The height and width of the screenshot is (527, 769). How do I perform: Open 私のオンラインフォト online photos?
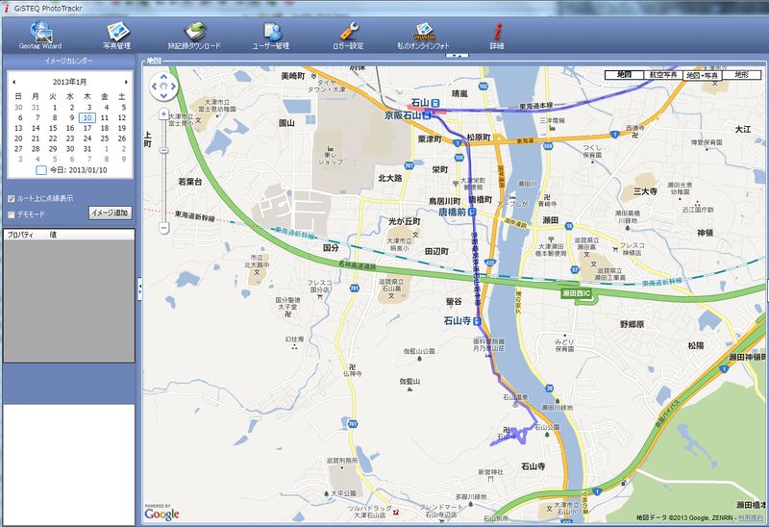[x=423, y=35]
